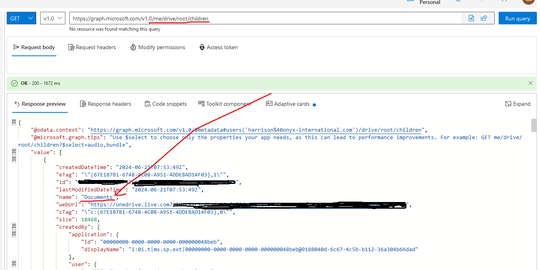
Task: Click the size value 18468
Action: [x=89, y=220]
